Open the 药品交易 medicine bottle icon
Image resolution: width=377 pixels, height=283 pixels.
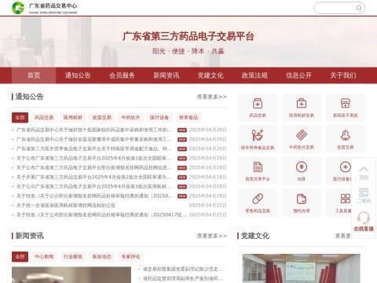[x=258, y=104]
